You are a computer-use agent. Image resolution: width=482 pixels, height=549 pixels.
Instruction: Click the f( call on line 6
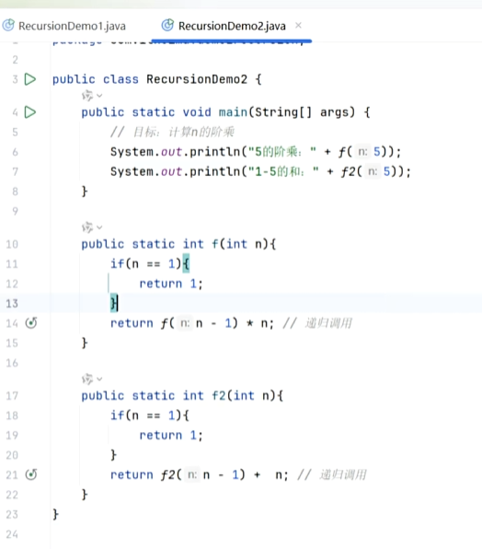tap(345, 152)
